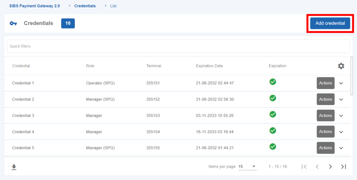The width and height of the screenshot is (357, 180).
Task: Go to the previous page
Action: click(x=317, y=167)
